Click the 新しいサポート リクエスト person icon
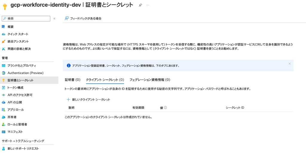This screenshot has width=306, height=162. [4, 149]
